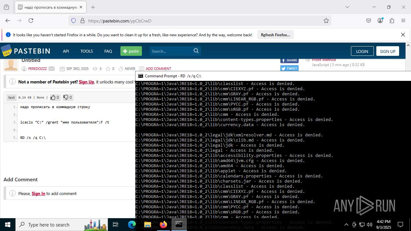411x231 pixels.
Task: Click LOGIN button
Action: tap(362, 51)
